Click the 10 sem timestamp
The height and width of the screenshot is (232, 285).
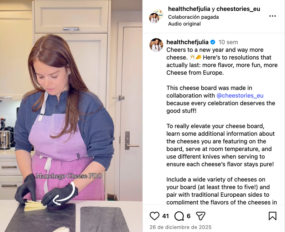click(228, 42)
